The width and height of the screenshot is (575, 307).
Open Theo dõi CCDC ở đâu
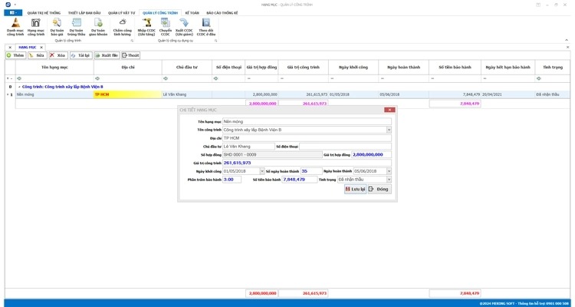coord(205,27)
